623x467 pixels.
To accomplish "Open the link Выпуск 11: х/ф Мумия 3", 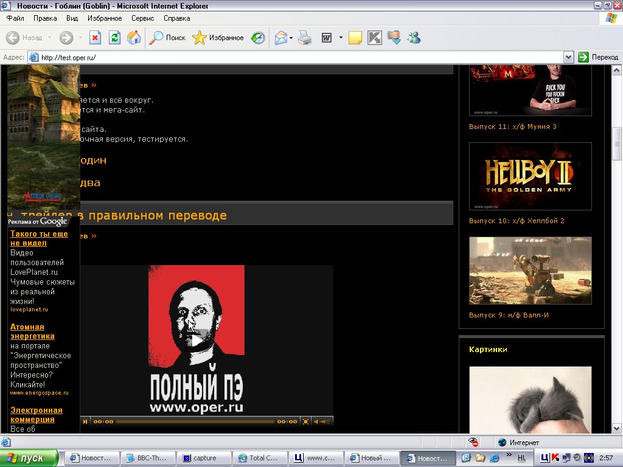I will pyautogui.click(x=512, y=126).
